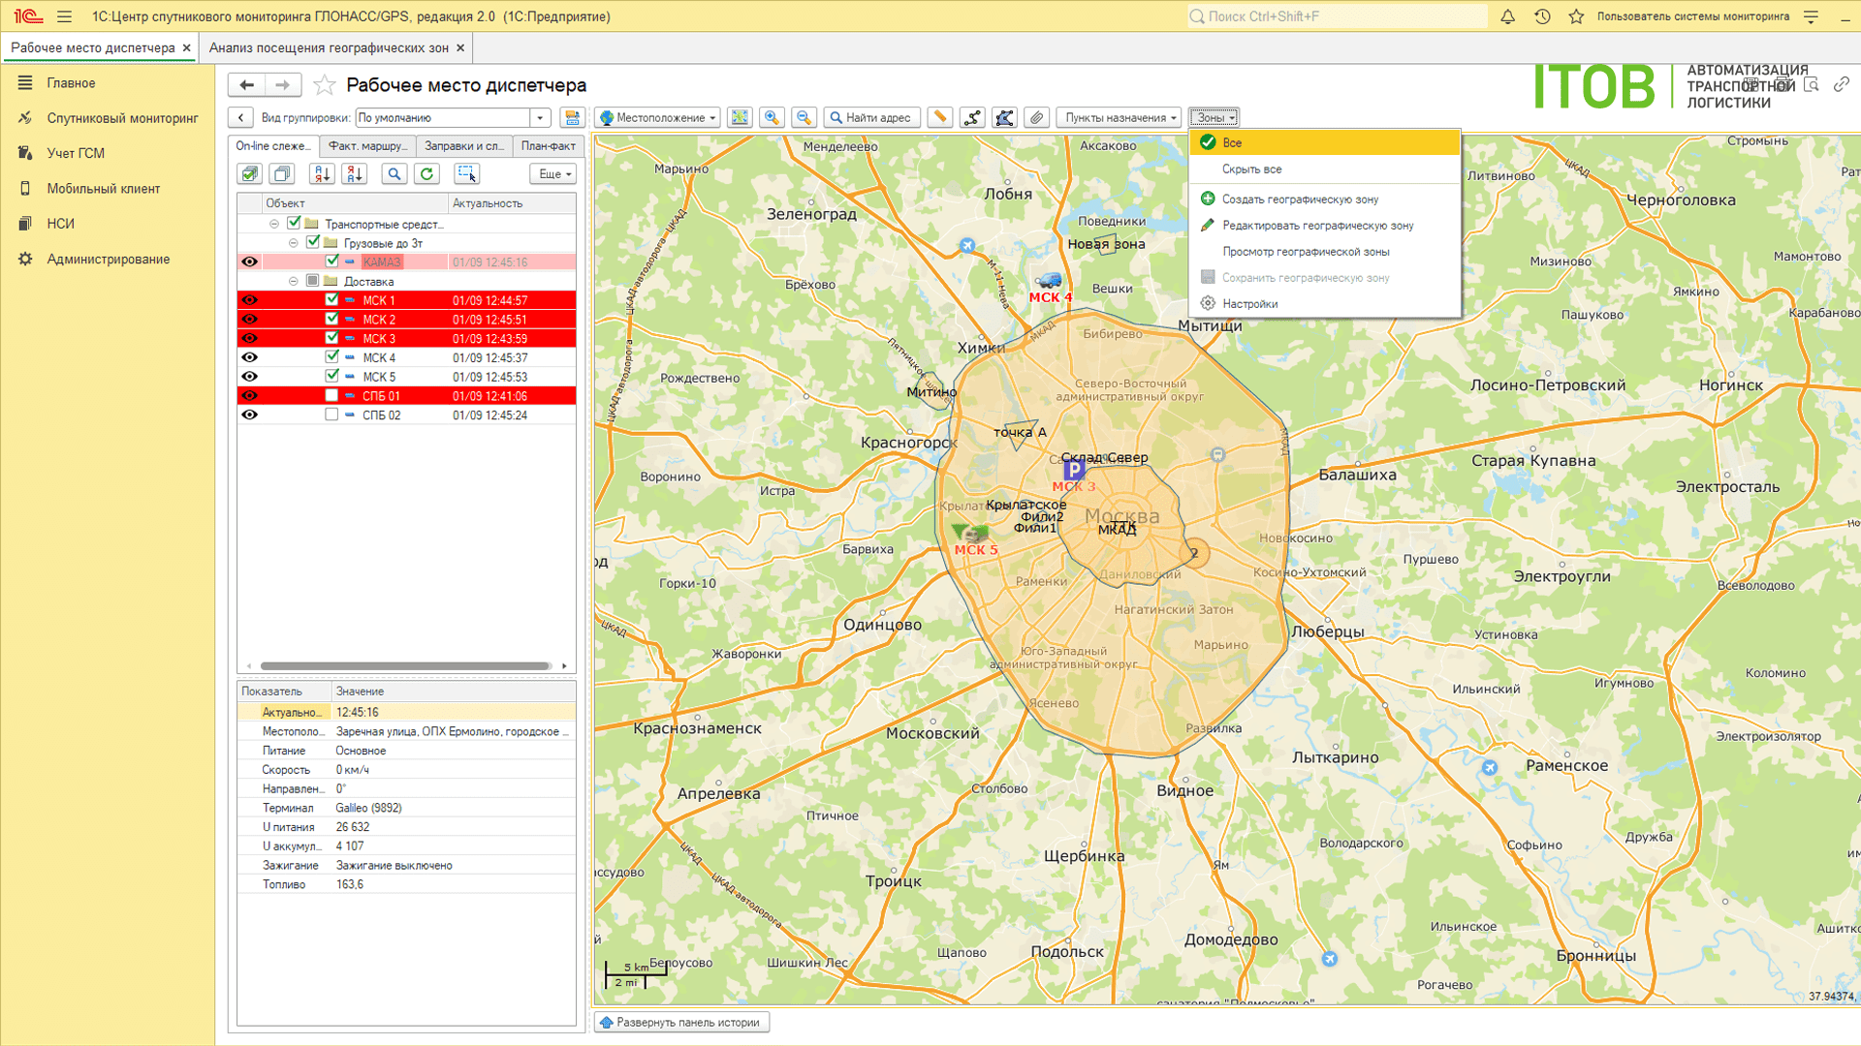Open the Пункты назначения dropdown
The height and width of the screenshot is (1046, 1861).
pos(1120,117)
